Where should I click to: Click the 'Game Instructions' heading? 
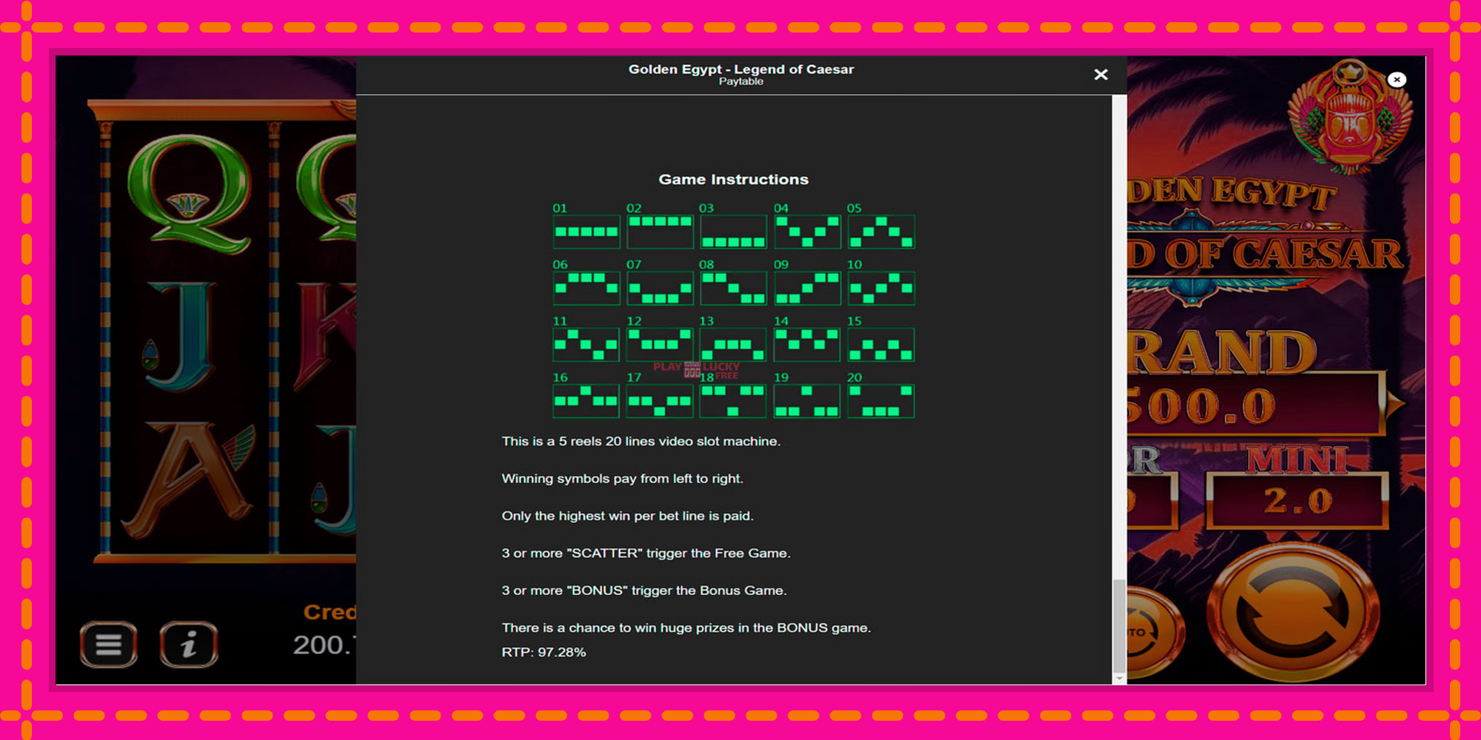(733, 180)
